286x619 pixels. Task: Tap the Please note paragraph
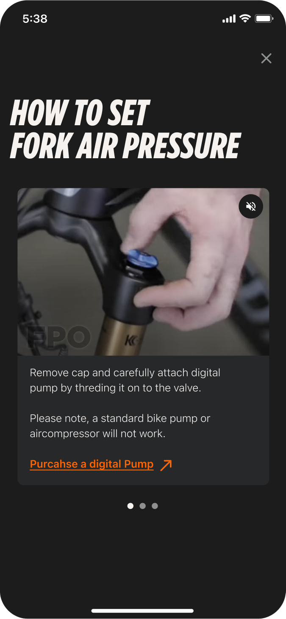pyautogui.click(x=120, y=426)
